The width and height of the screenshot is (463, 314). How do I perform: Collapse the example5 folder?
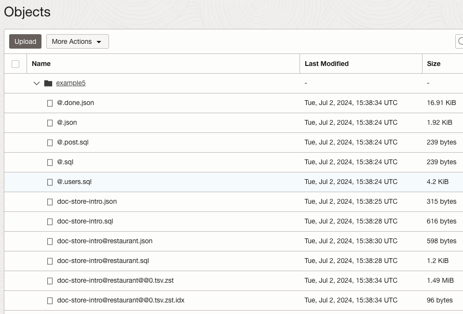point(37,83)
